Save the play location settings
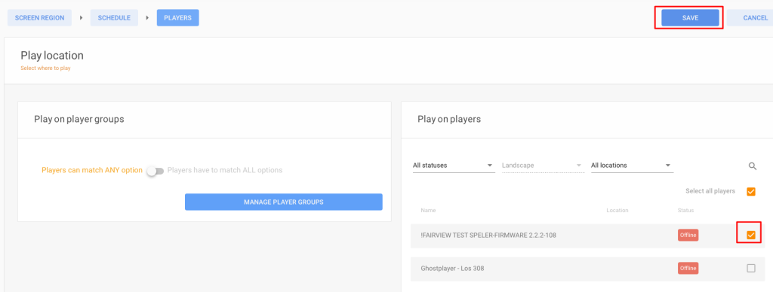Image resolution: width=773 pixels, height=292 pixels. 690,18
